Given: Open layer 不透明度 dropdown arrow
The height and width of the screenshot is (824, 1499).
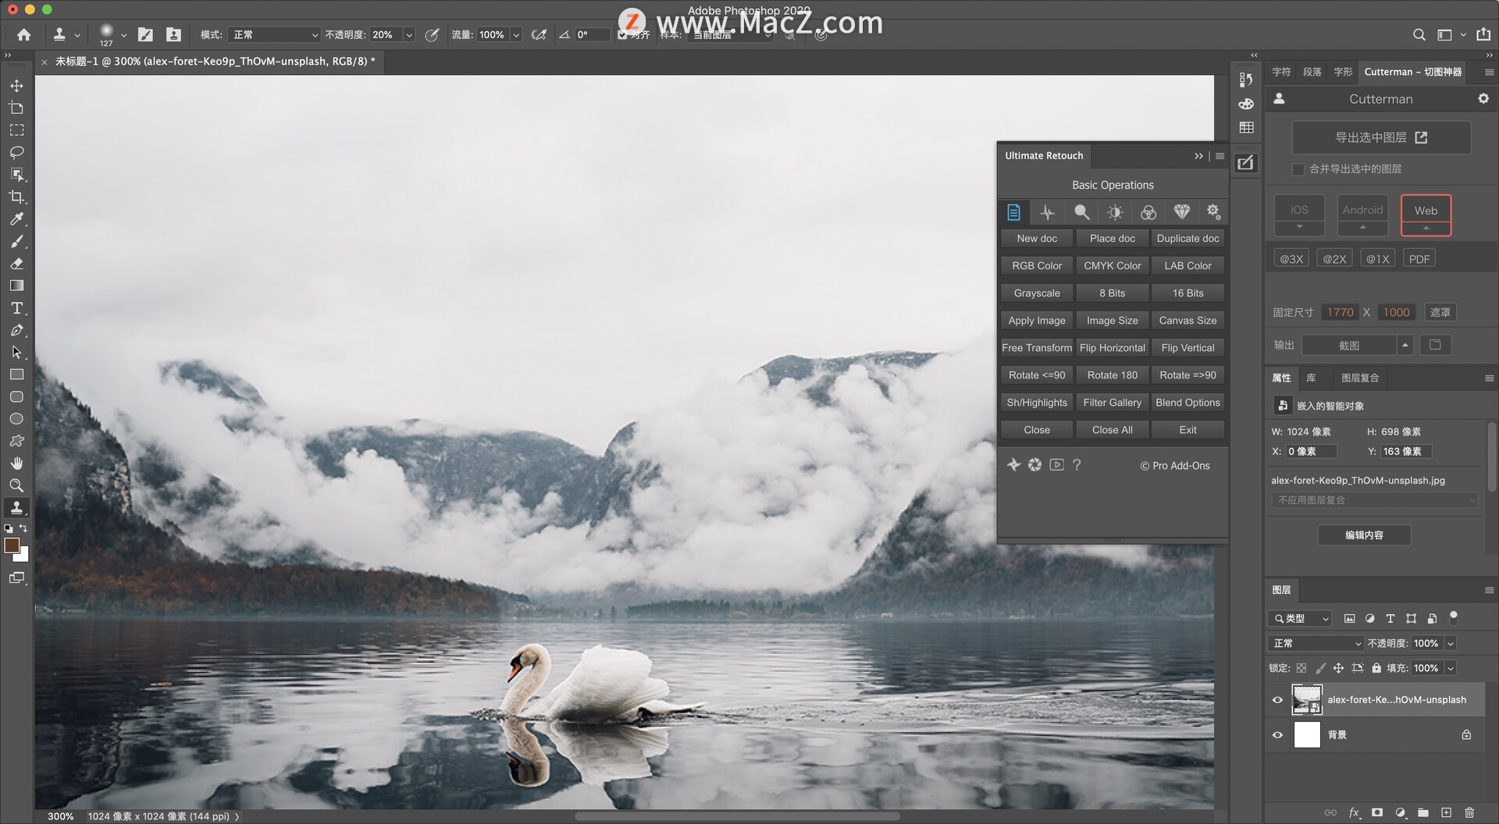Looking at the screenshot, I should pyautogui.click(x=1451, y=643).
